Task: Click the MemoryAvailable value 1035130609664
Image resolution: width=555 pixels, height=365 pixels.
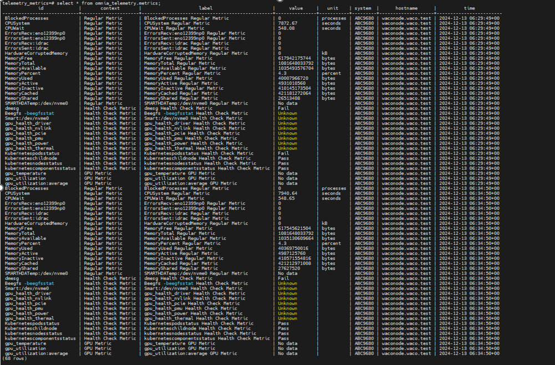Action: (296, 238)
